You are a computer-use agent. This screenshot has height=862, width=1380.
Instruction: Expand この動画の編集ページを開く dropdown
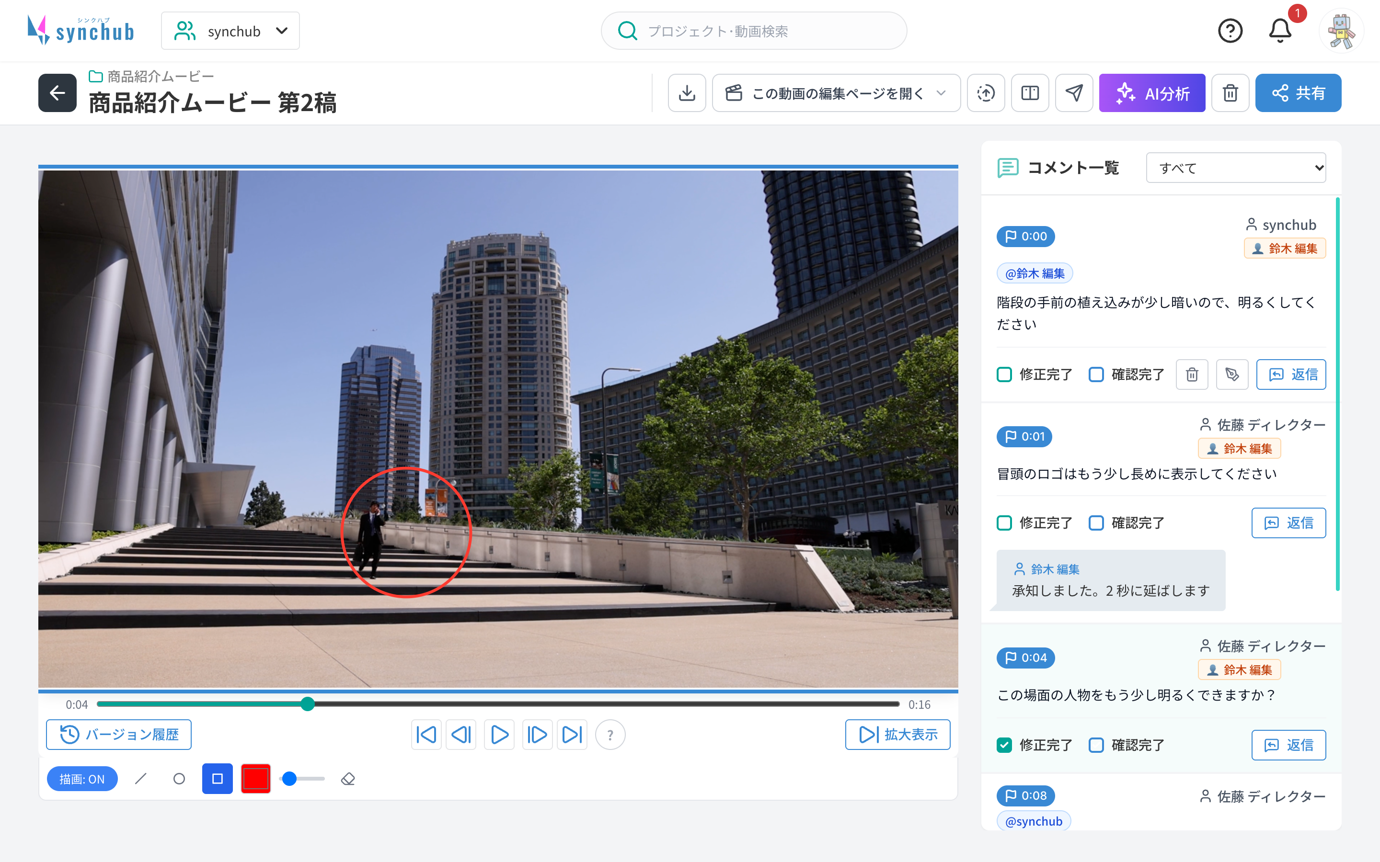click(x=836, y=93)
